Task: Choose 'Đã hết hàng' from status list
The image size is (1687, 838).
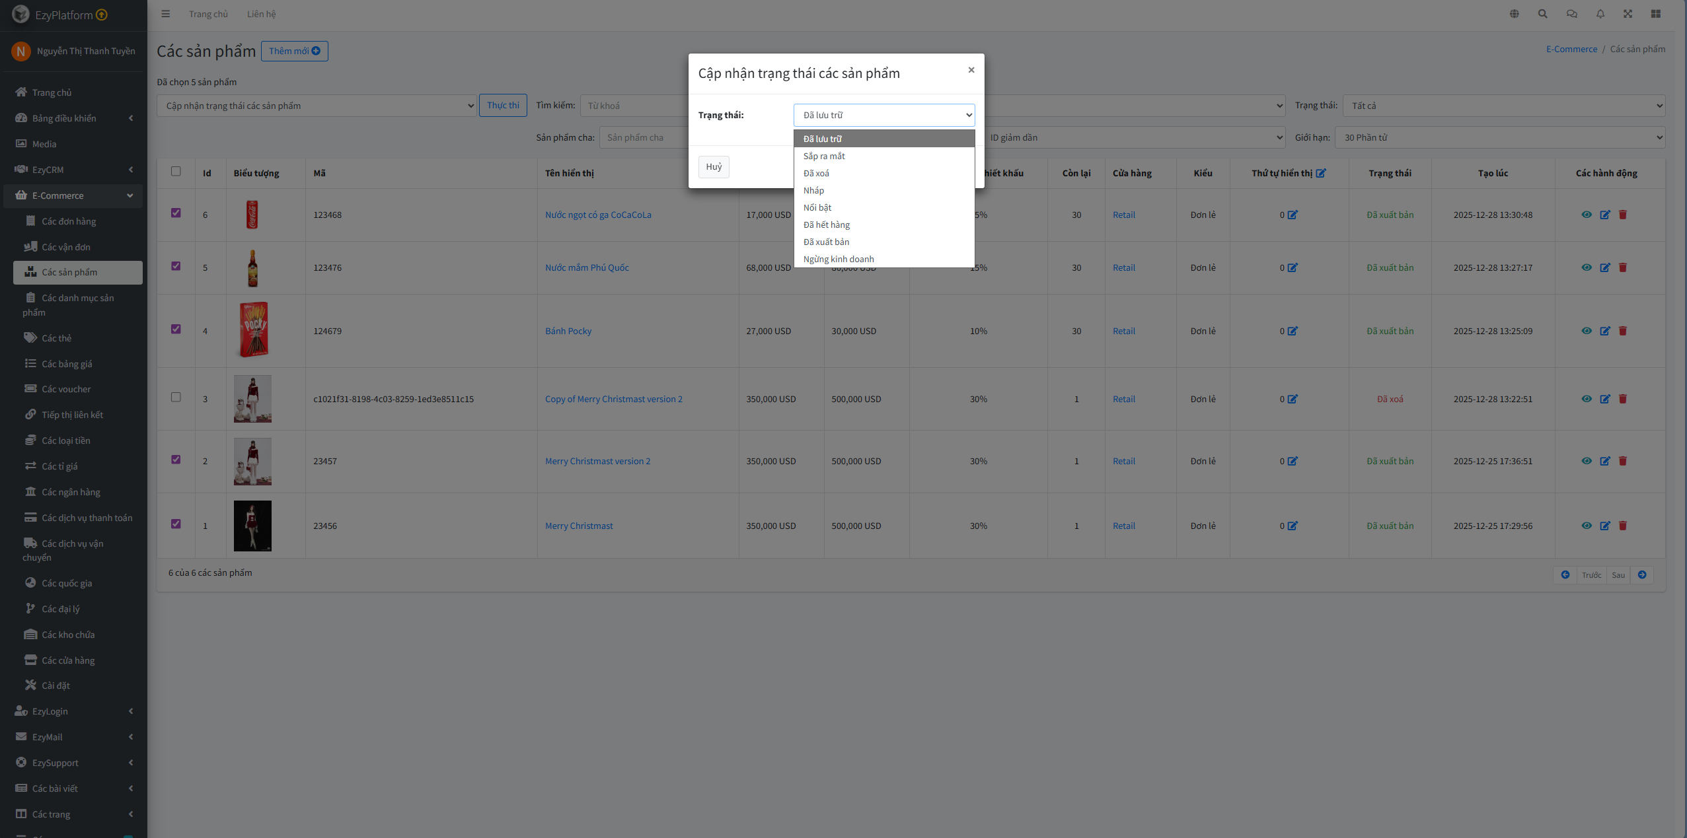Action: pyautogui.click(x=826, y=225)
